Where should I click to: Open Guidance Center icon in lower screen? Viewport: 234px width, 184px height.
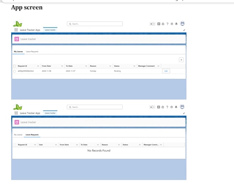[163, 107]
